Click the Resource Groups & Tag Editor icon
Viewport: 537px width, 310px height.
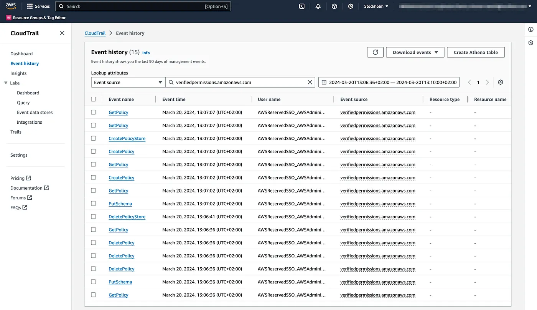point(9,18)
